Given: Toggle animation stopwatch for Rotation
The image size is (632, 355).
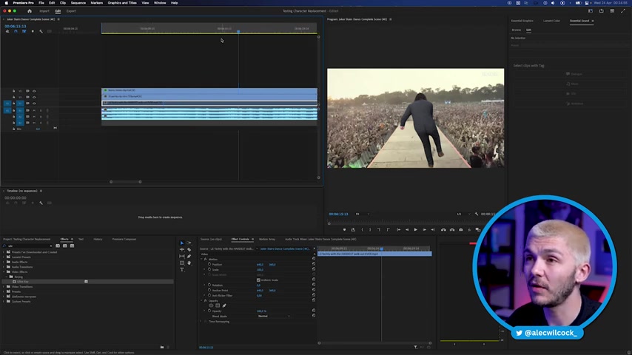Looking at the screenshot, I should coord(209,285).
